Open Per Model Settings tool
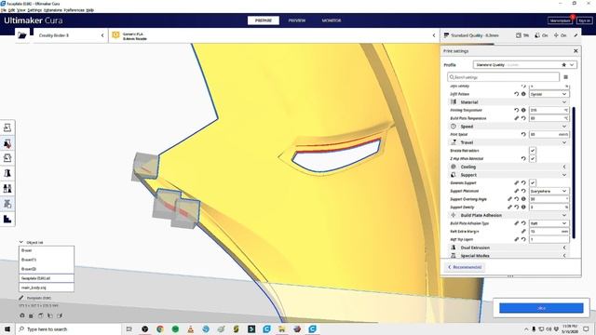This screenshot has width=596, height=335. click(x=7, y=188)
